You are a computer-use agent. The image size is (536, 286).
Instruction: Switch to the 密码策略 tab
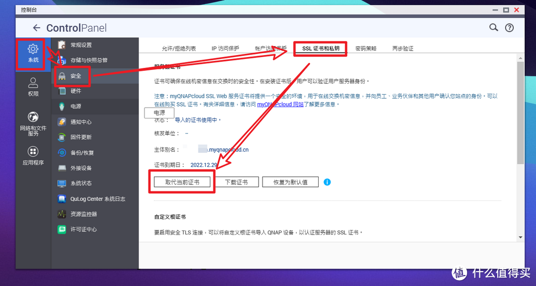366,49
